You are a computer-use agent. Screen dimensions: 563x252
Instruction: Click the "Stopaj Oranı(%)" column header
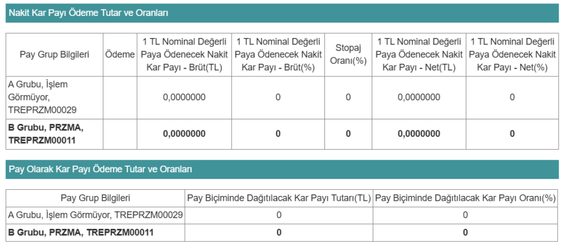[x=348, y=54]
